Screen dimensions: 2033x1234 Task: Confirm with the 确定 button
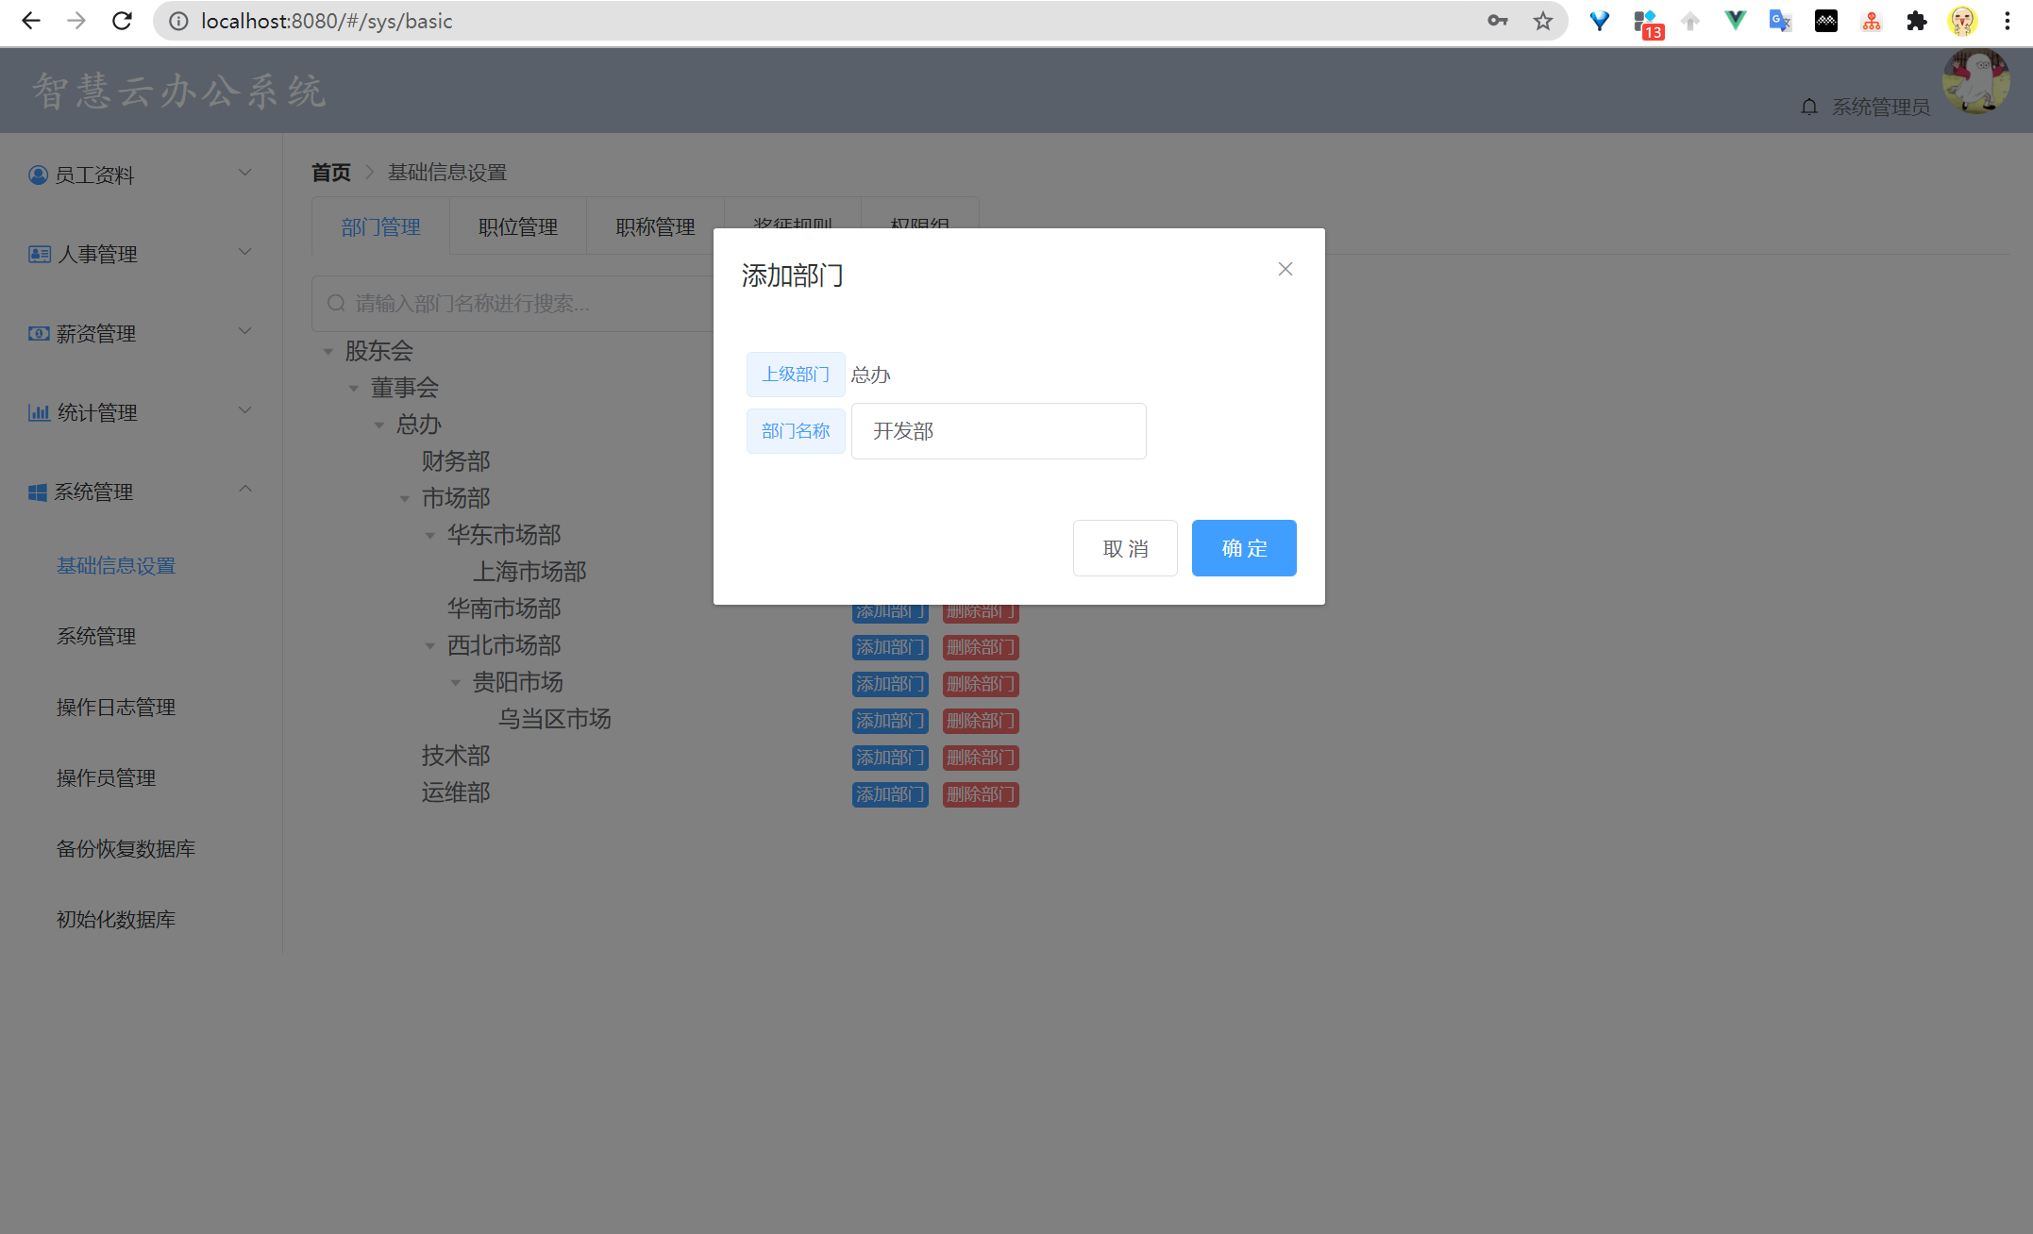click(x=1243, y=548)
